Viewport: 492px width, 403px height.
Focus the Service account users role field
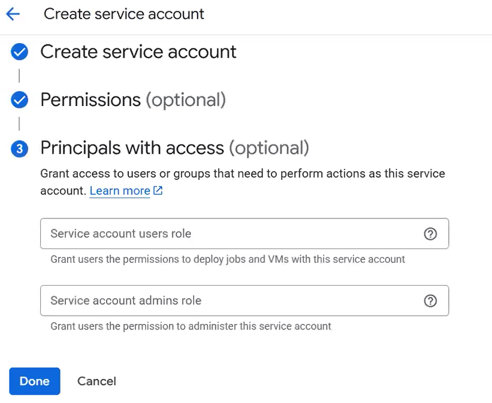228,234
